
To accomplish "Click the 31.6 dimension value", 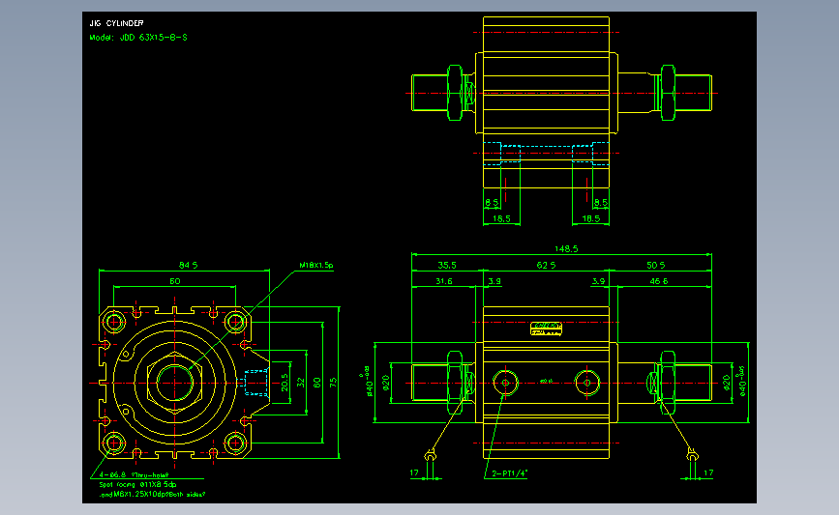I will 443,281.
